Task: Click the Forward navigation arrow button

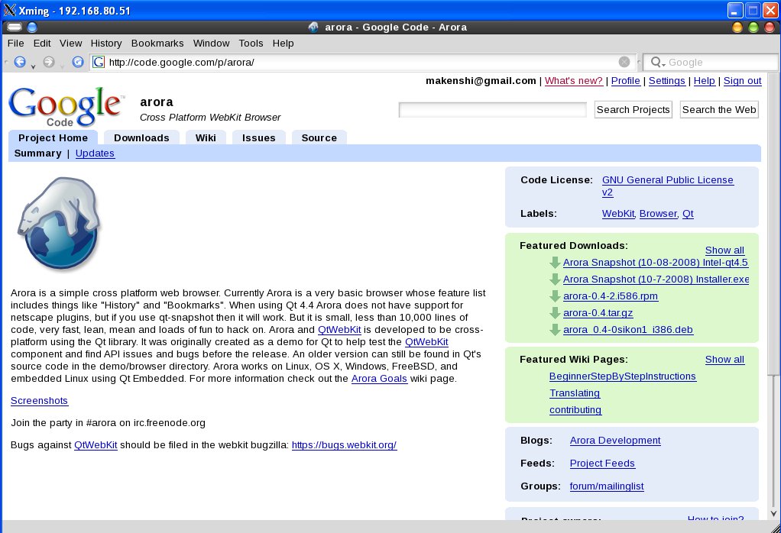Action: (x=48, y=62)
